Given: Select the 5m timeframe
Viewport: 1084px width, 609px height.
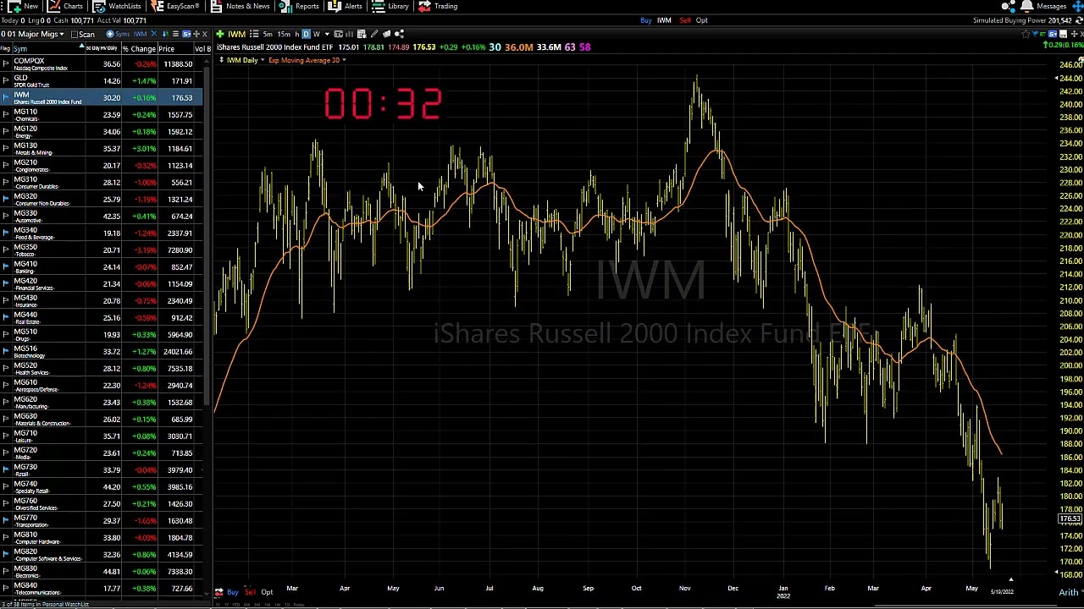Looking at the screenshot, I should tap(268, 34).
